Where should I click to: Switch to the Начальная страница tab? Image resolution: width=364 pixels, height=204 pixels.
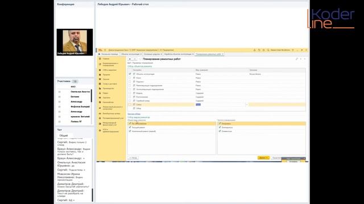108,54
